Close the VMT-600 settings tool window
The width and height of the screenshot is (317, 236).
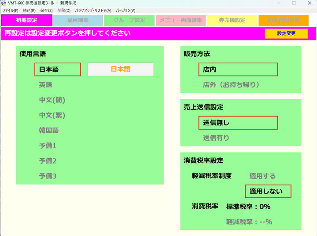coord(310,3)
